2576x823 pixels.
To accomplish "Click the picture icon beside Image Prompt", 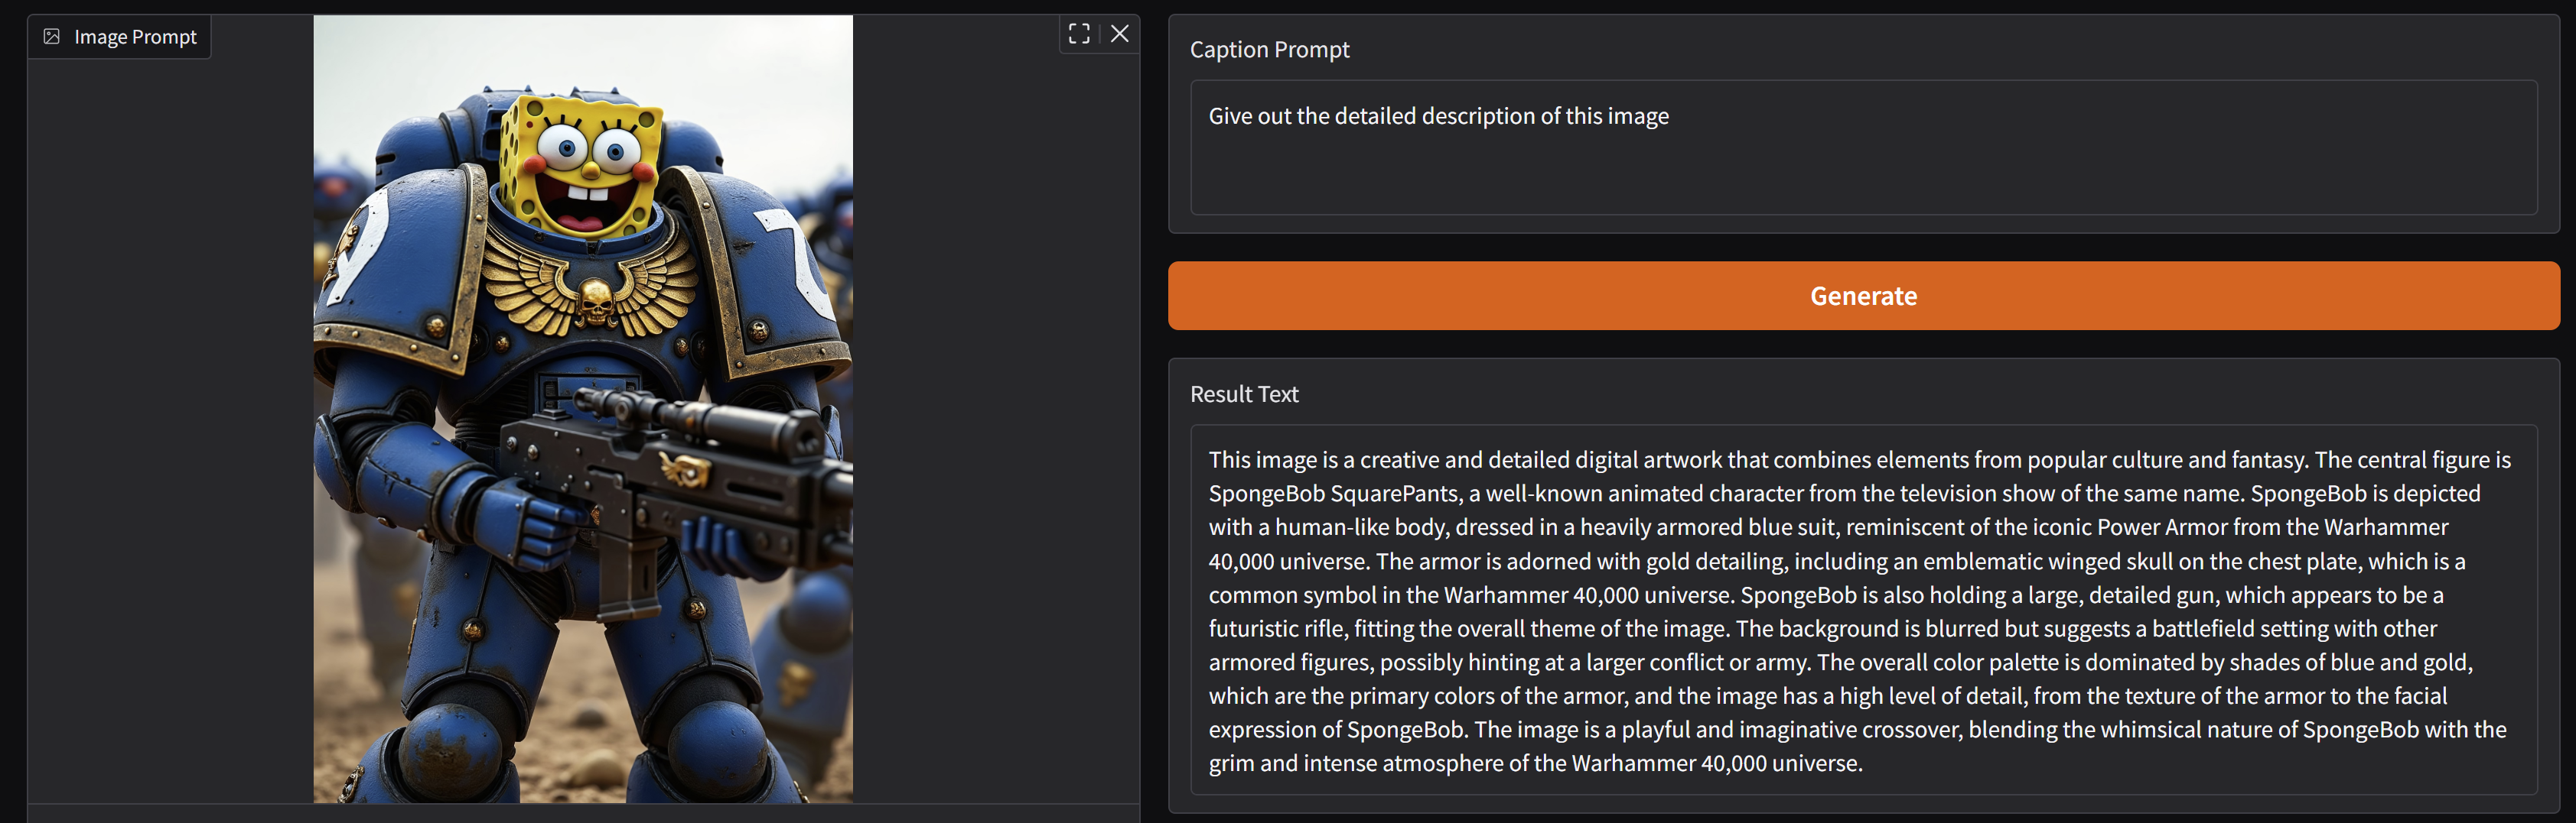I will point(52,37).
